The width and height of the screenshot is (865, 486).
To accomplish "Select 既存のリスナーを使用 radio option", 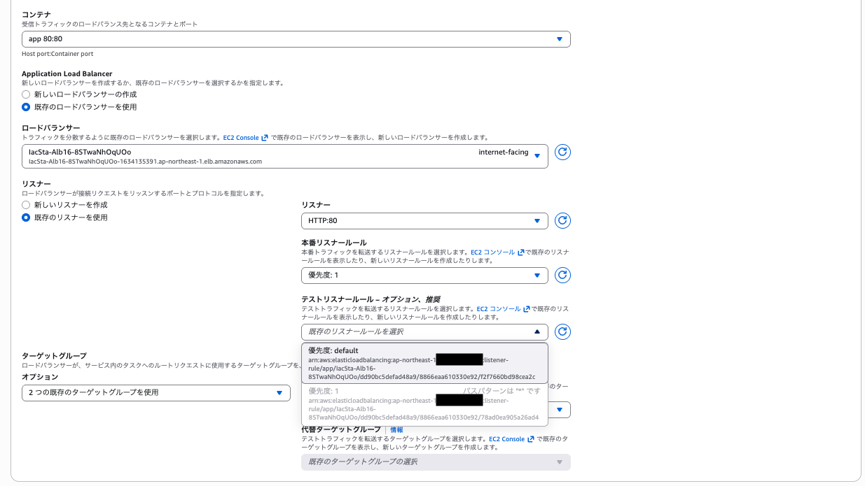I will point(26,217).
